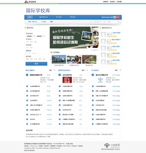Open the SINA English footer link
The height and width of the screenshot is (153, 146).
[66, 146]
